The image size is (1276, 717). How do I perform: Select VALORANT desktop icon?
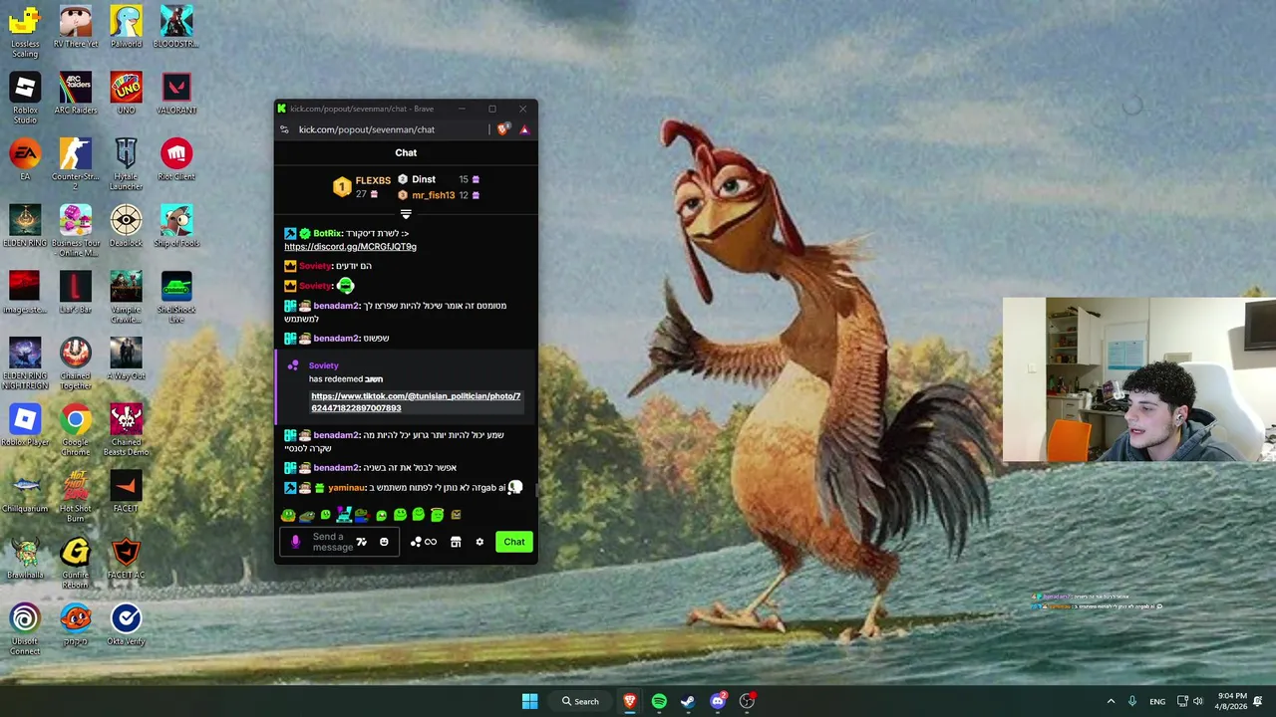click(176, 94)
